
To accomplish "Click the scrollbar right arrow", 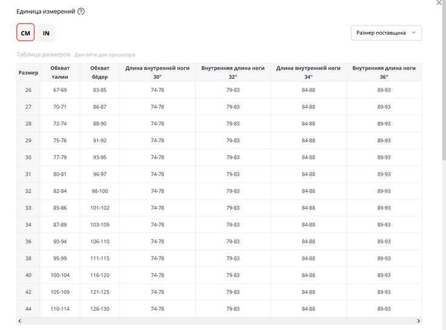I will pos(418,320).
